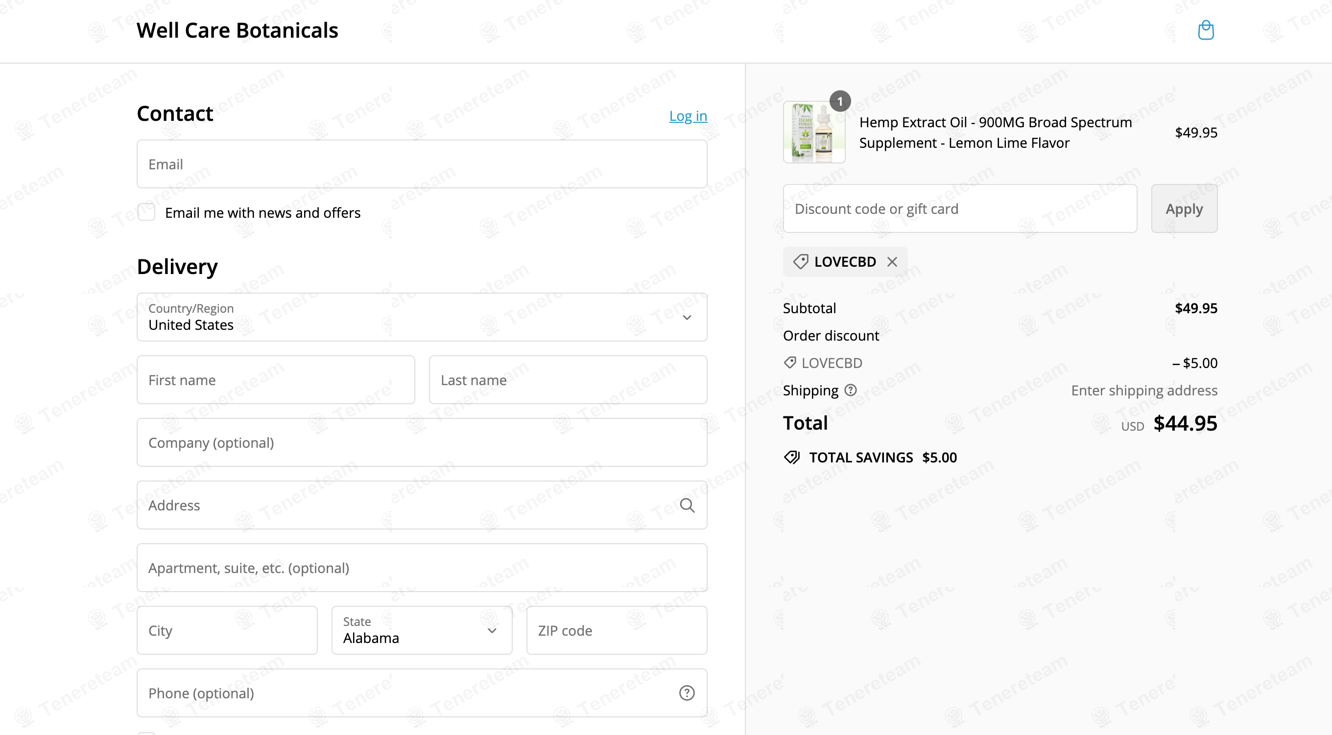Check Email me with news and offers
1332x735 pixels.
(146, 212)
